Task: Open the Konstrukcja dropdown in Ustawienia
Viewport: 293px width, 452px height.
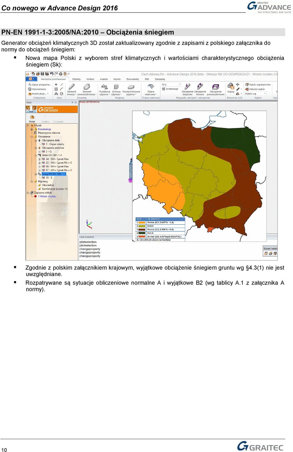Action: point(38,94)
